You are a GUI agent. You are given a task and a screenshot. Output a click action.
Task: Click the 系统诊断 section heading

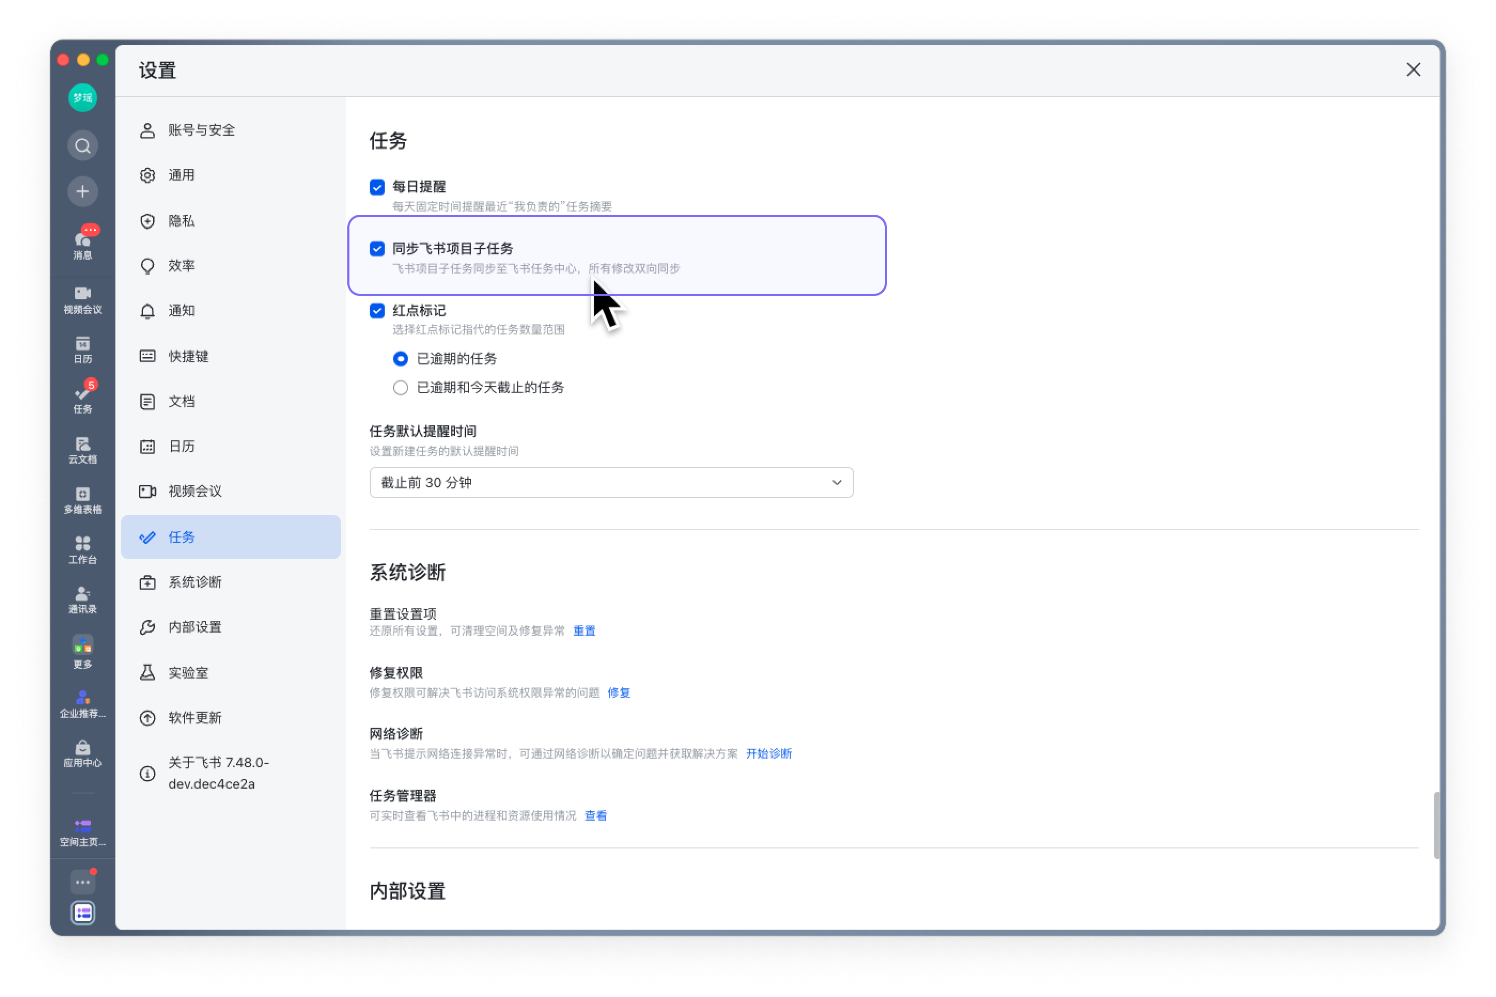(x=407, y=572)
